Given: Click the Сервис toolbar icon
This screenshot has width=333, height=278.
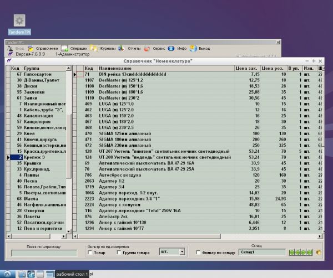Looking at the screenshot, I should point(147,48).
